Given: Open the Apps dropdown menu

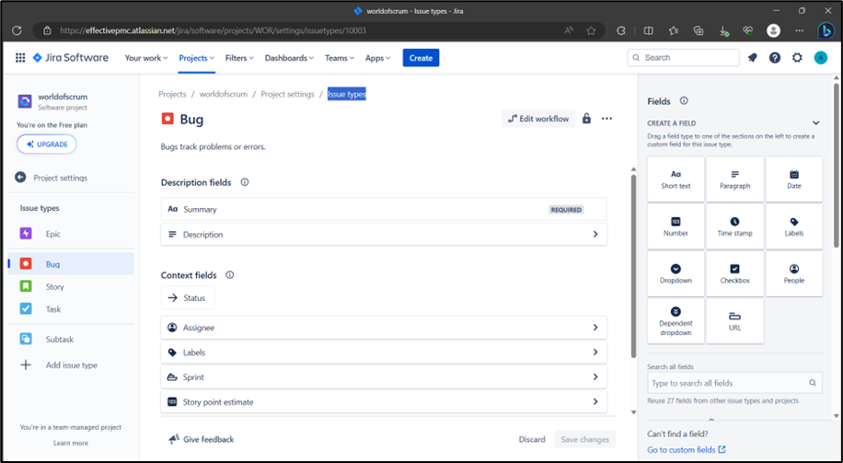Looking at the screenshot, I should [377, 58].
